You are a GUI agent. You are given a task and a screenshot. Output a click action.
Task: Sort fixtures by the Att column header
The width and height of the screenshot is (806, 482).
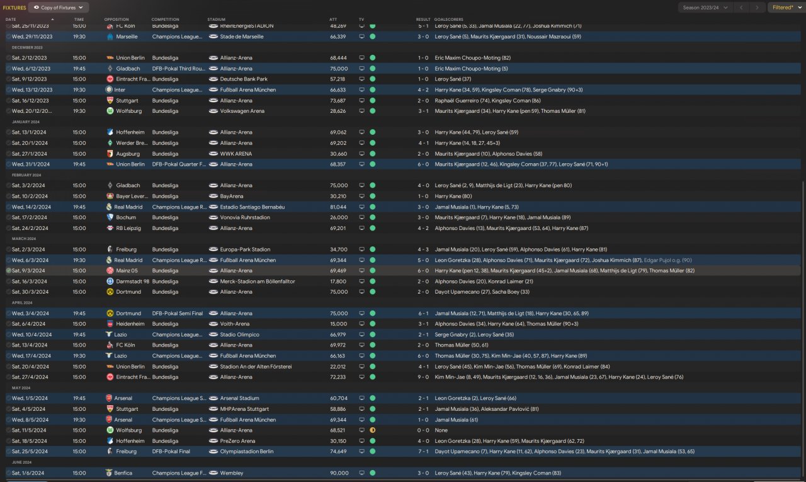pos(333,20)
